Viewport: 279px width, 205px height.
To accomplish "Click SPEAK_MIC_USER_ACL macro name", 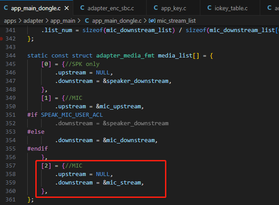I will pyautogui.click(x=72, y=115).
